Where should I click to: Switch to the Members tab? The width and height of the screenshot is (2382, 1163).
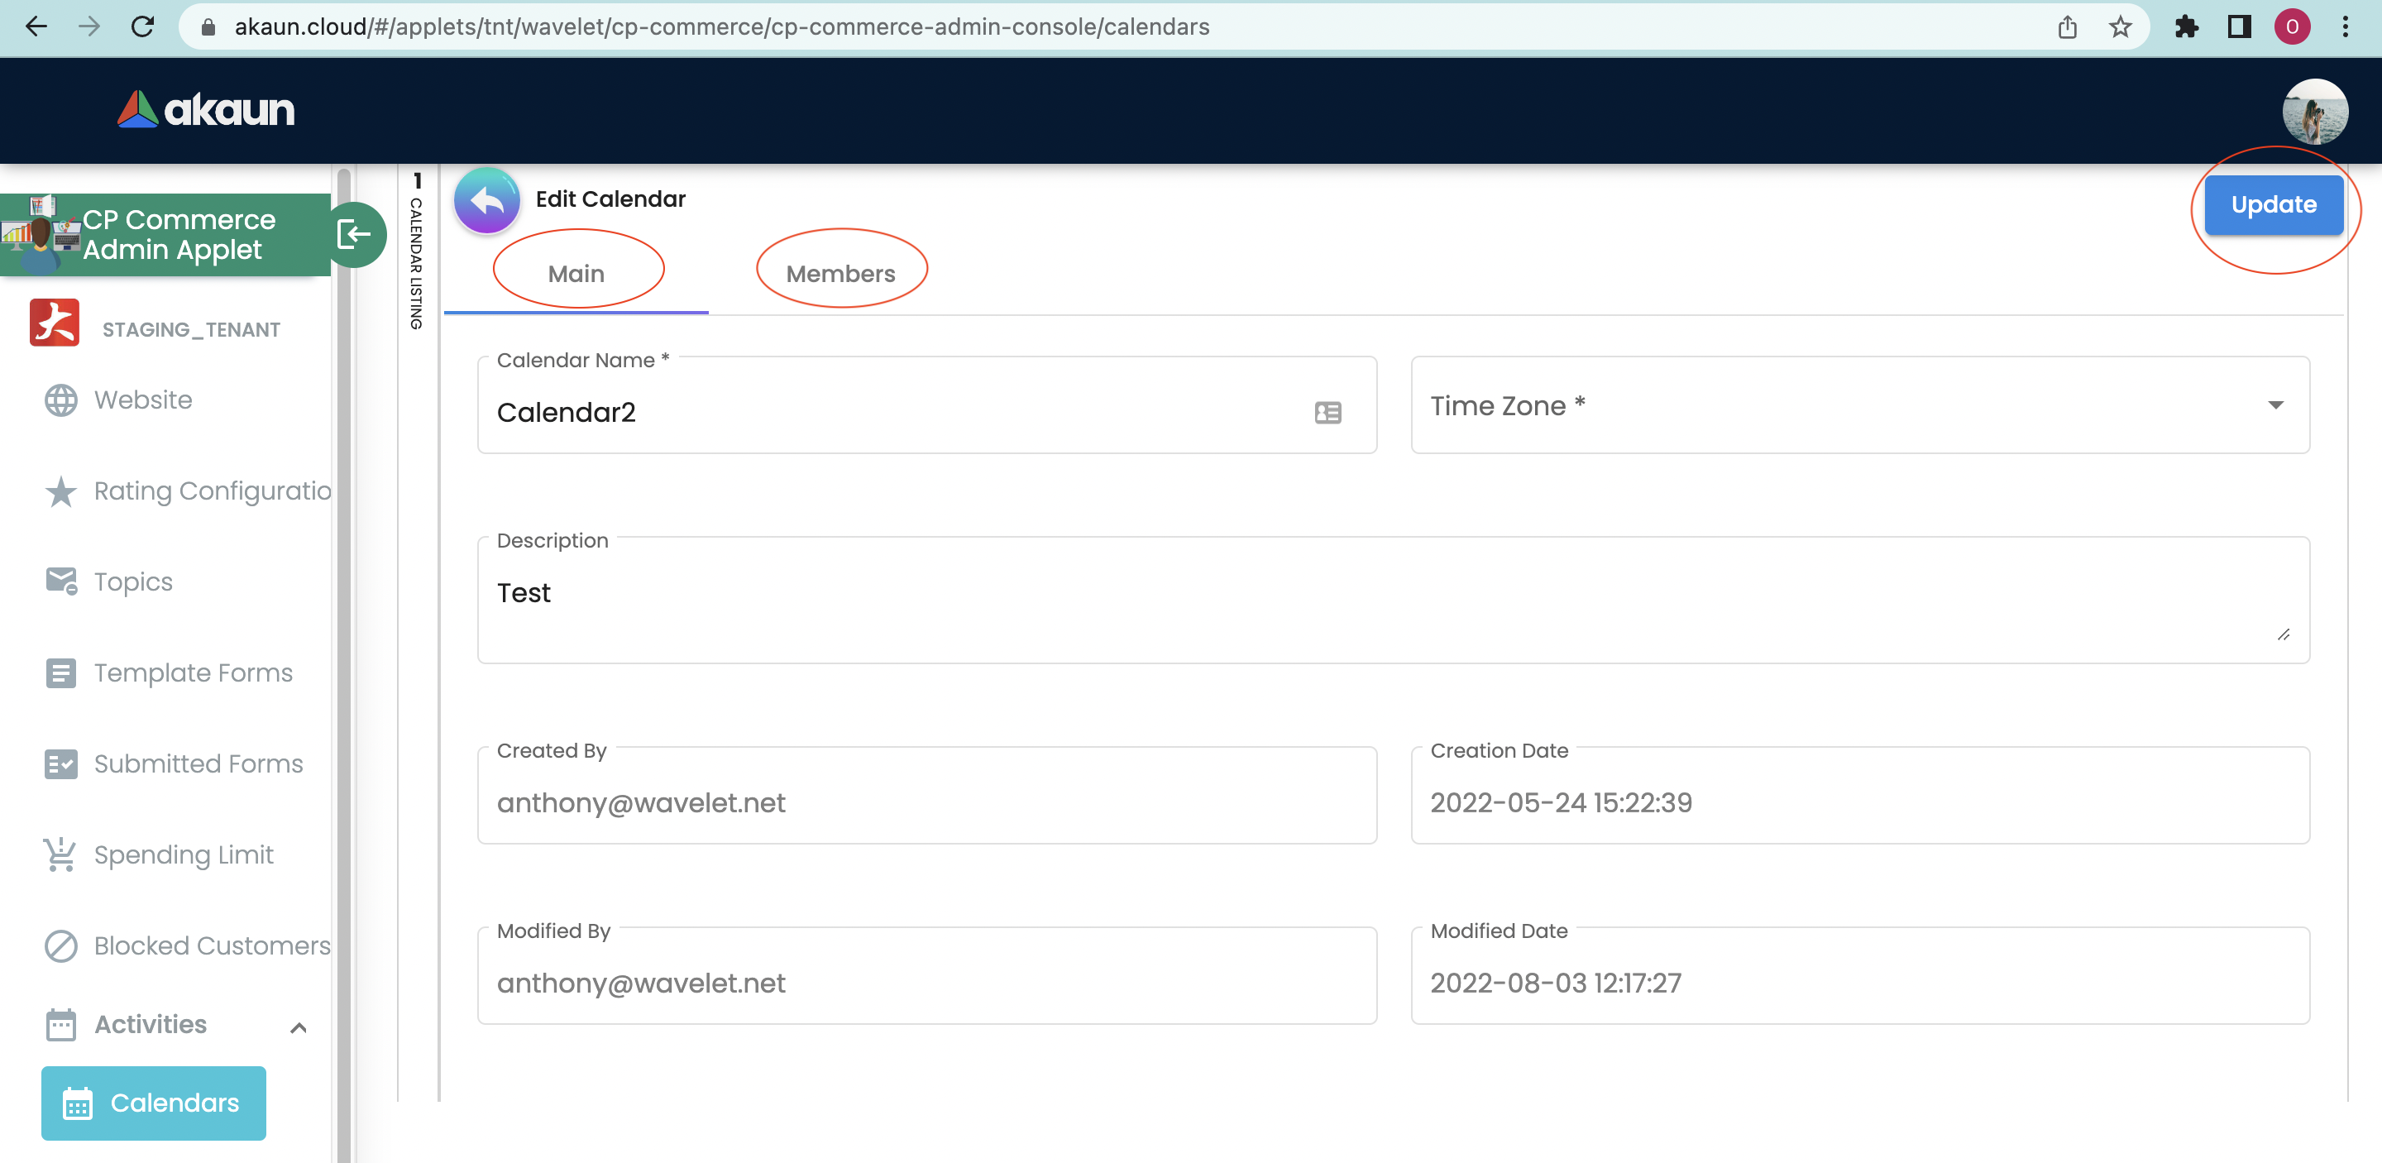click(839, 274)
